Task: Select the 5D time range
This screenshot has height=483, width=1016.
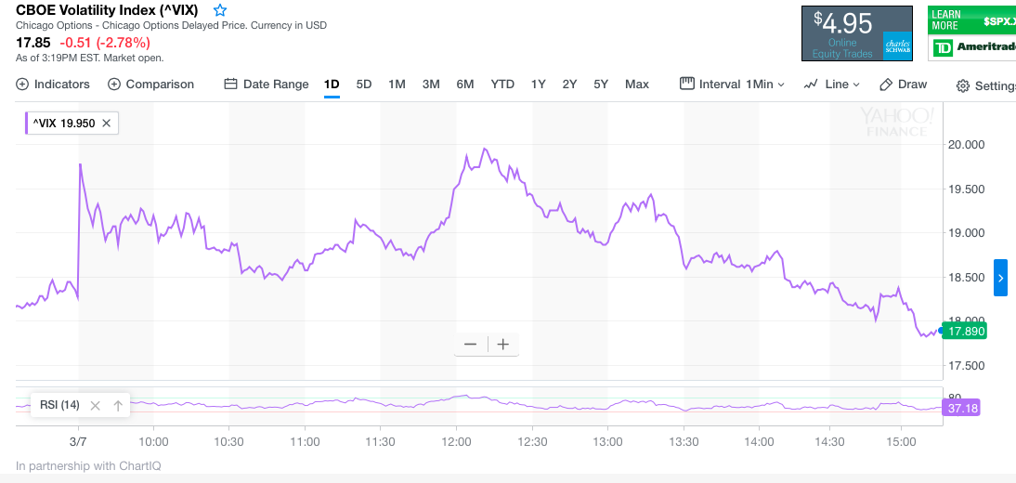Action: (x=364, y=85)
